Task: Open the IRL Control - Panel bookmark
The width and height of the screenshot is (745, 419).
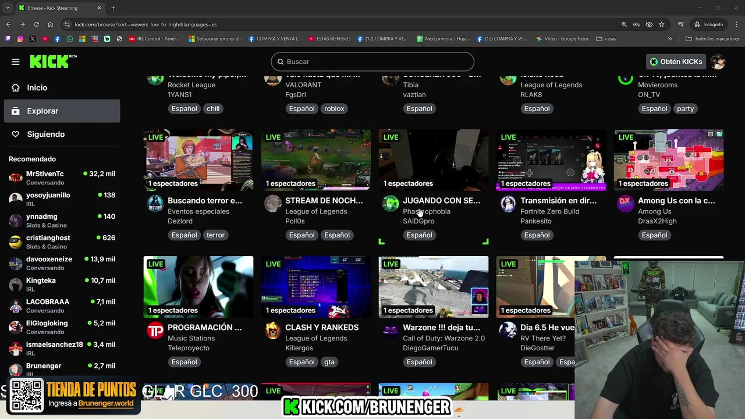Action: point(154,39)
